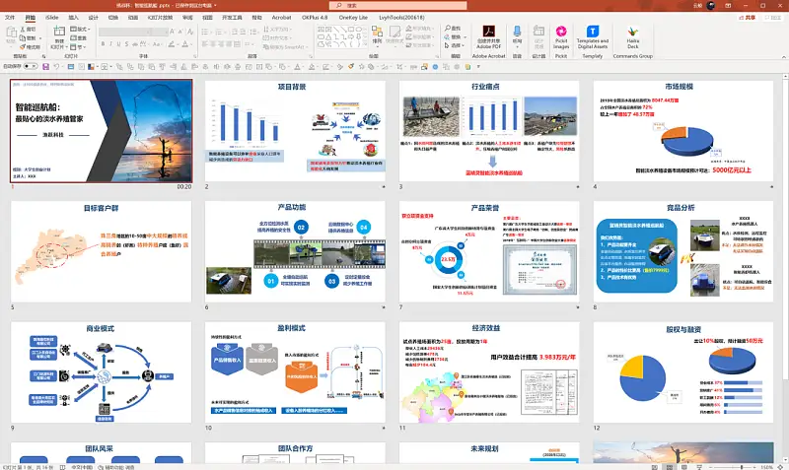
Task: Apply Bold formatting
Action: pyautogui.click(x=103, y=44)
